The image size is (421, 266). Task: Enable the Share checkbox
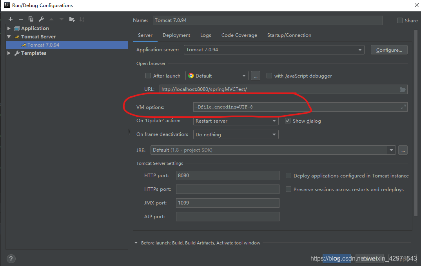point(400,20)
